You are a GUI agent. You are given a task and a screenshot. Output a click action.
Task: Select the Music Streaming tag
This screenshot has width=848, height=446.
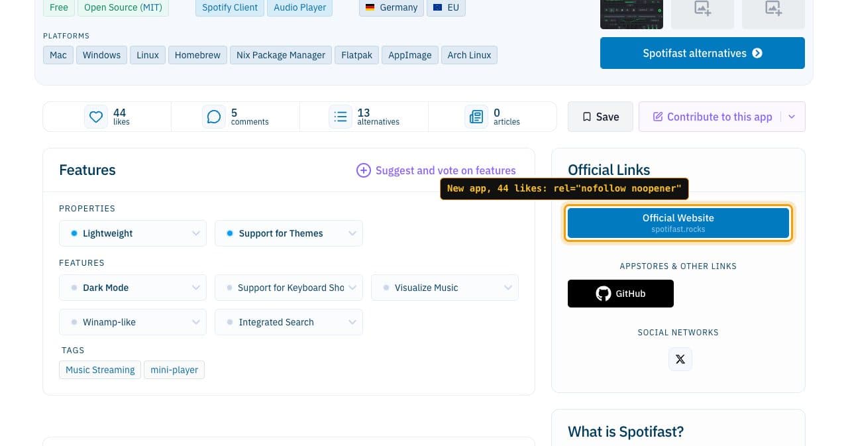coord(100,370)
